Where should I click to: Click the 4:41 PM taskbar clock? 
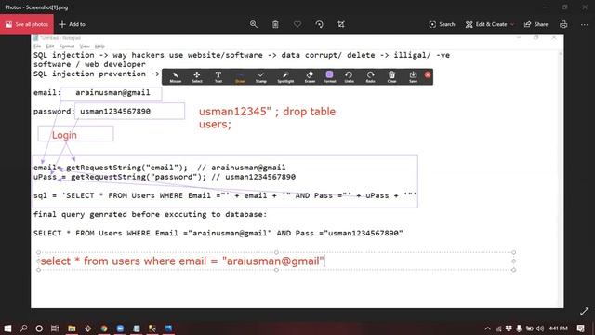pyautogui.click(x=558, y=328)
